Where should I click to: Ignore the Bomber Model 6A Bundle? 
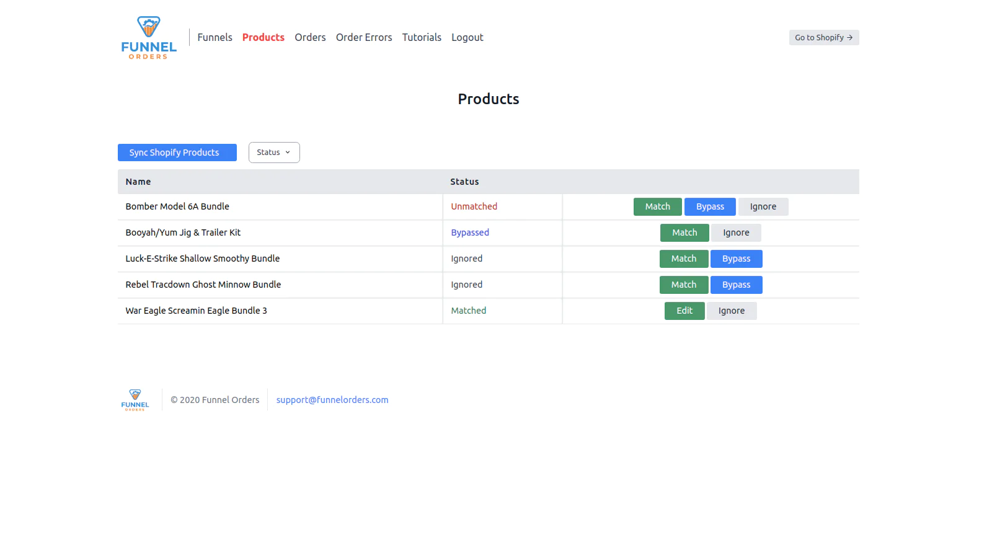[763, 206]
